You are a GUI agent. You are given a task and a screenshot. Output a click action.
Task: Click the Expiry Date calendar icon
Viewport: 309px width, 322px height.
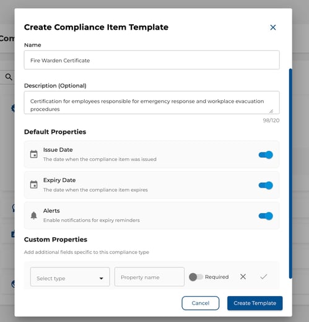(34, 185)
